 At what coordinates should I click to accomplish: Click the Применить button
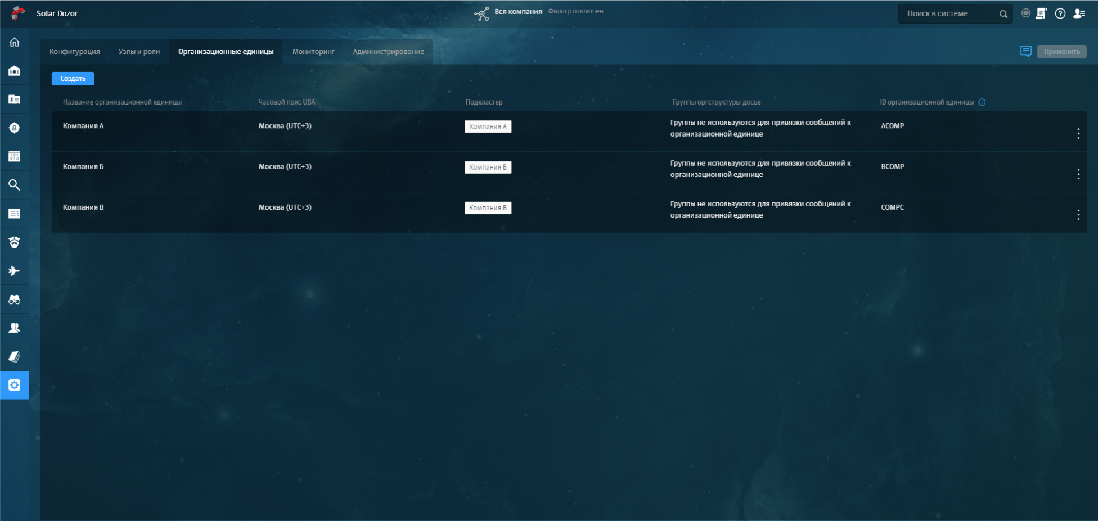tap(1062, 52)
